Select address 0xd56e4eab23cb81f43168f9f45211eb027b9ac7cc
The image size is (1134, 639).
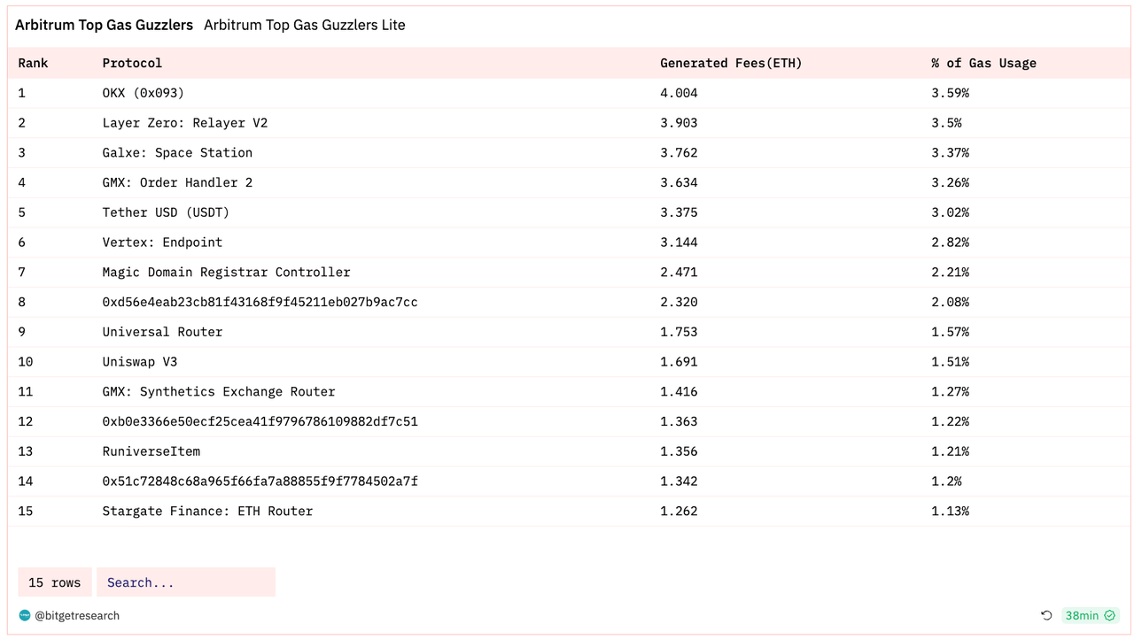point(260,302)
